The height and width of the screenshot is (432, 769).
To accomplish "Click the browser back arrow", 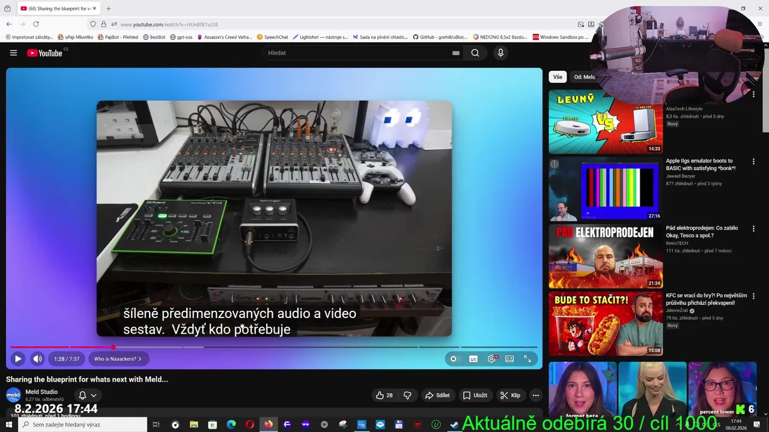I will [x=9, y=24].
